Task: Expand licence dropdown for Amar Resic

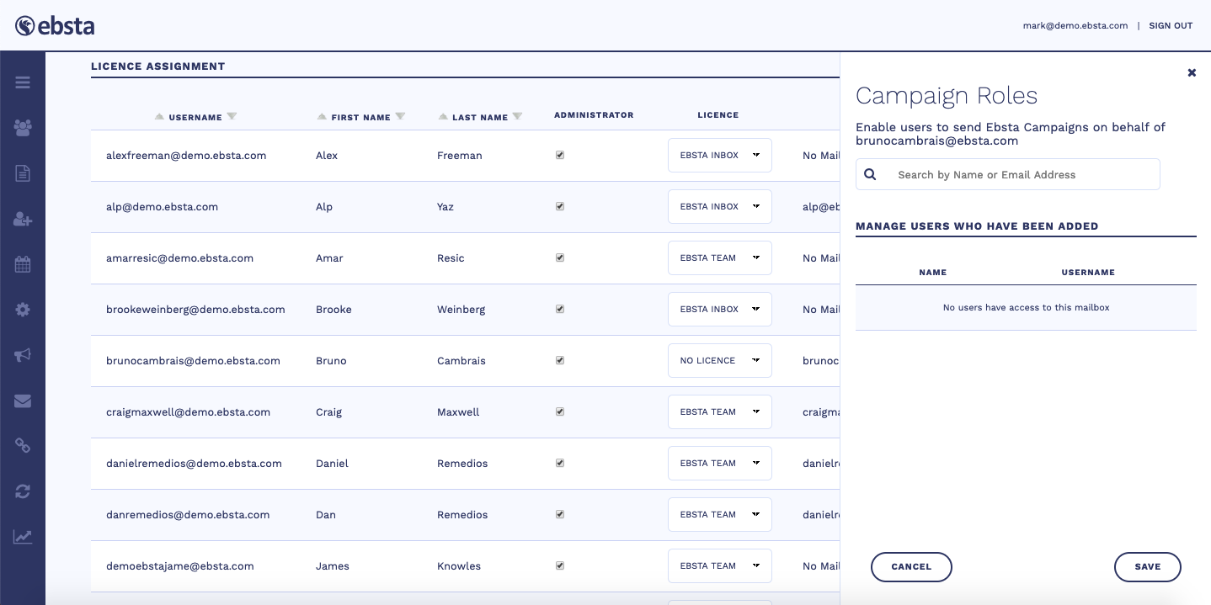Action: click(719, 258)
